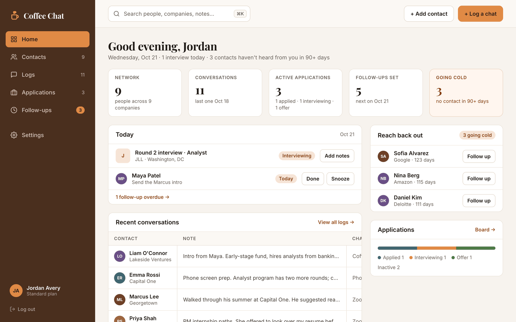
Task: Click the Contacts people icon
Action: [14, 57]
